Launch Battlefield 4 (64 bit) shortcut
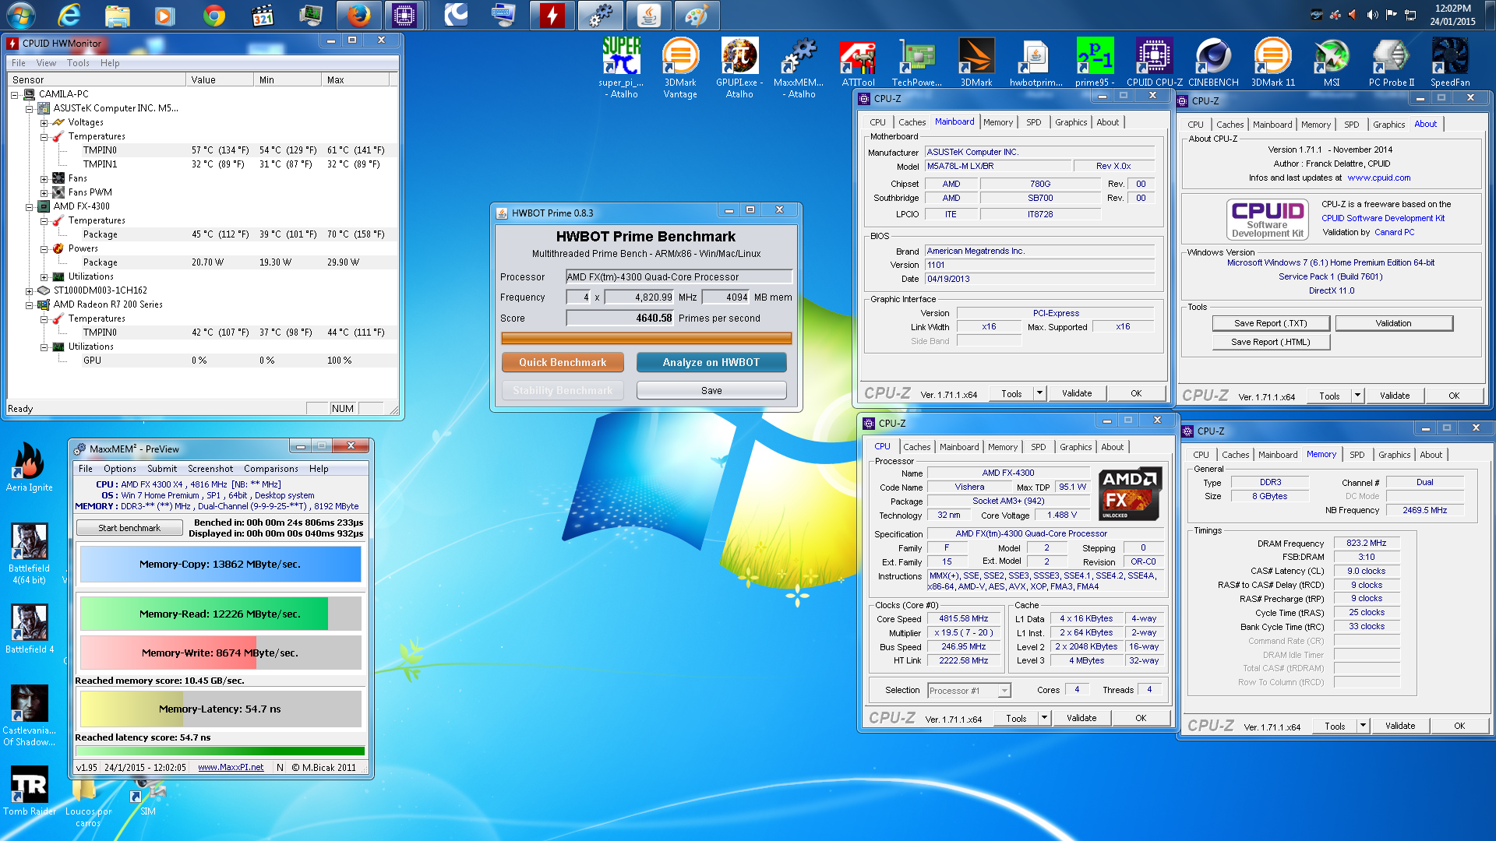This screenshot has height=841, width=1496. (30, 553)
